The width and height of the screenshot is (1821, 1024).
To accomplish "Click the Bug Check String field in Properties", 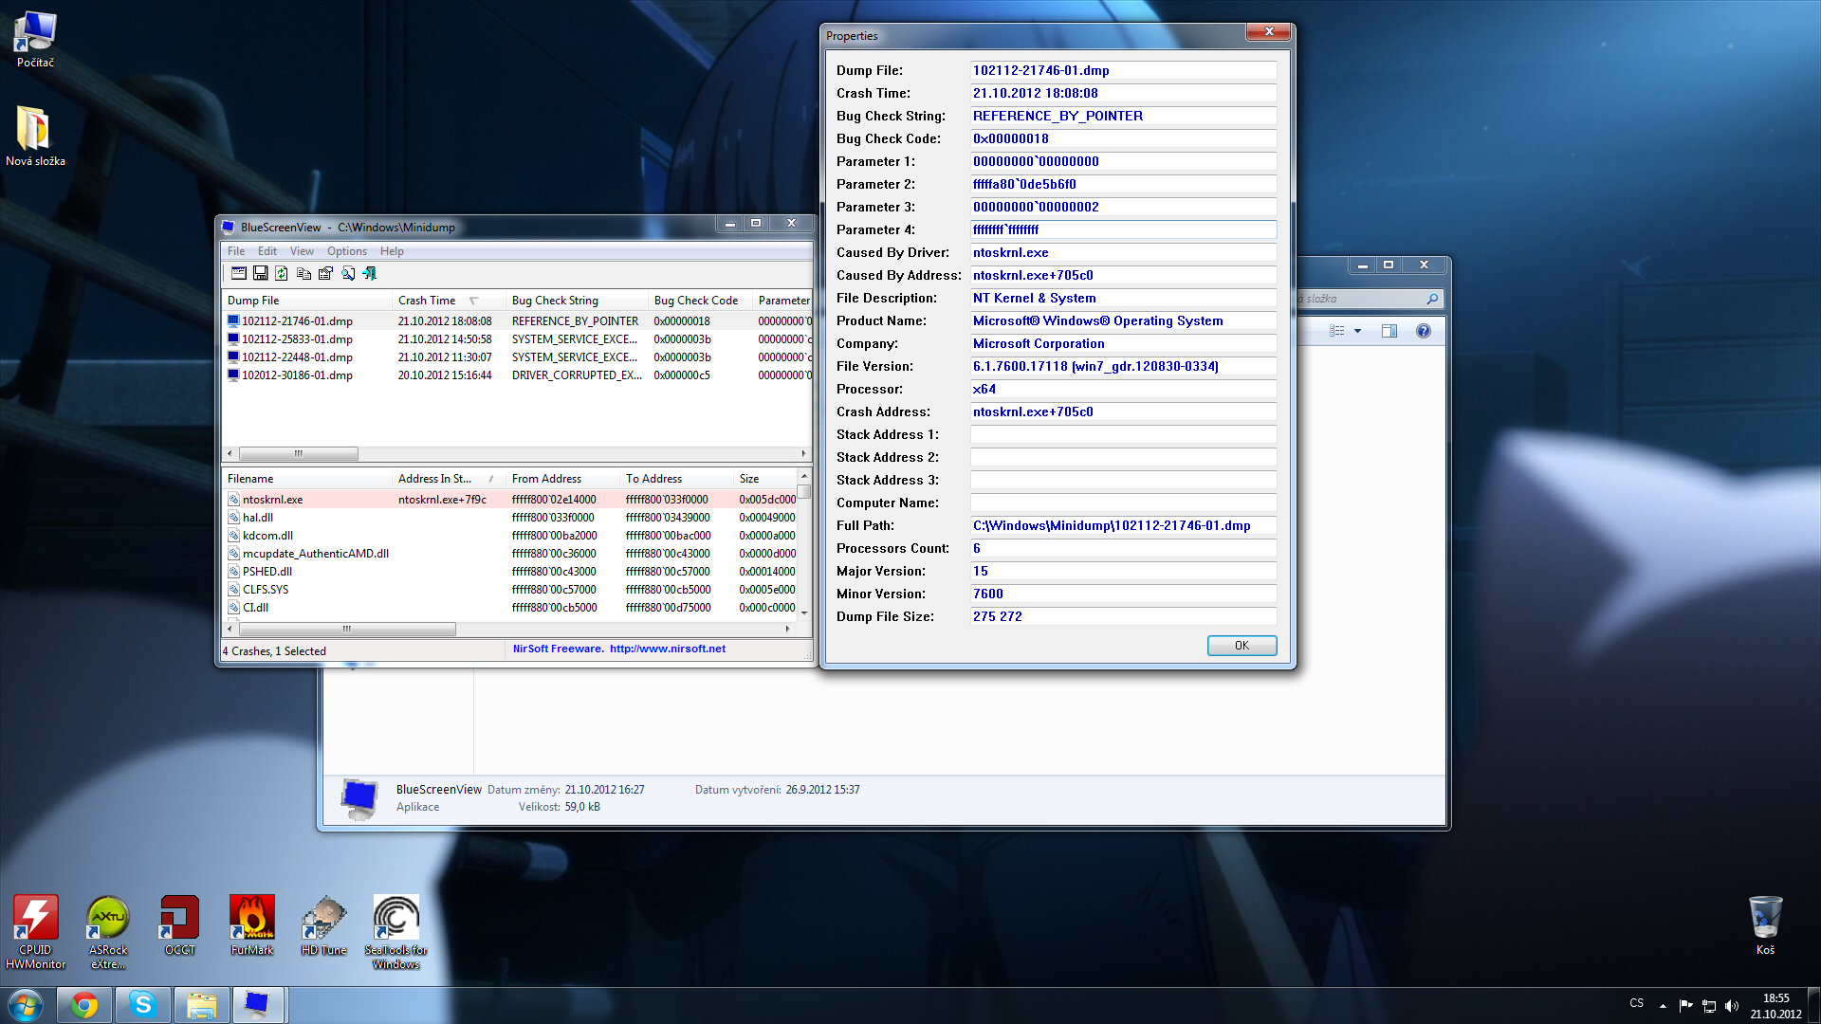I will click(x=1123, y=116).
